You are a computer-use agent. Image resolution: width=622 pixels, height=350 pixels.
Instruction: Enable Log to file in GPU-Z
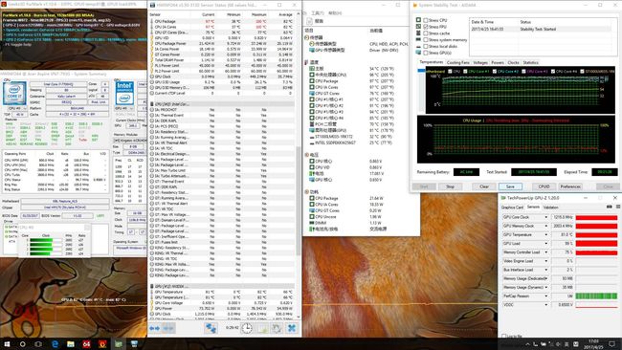pos(504,336)
